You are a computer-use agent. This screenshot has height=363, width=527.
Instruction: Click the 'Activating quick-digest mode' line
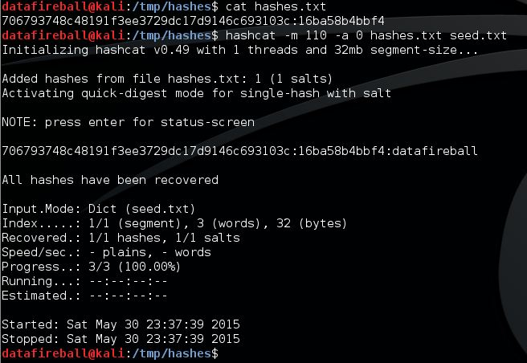pos(196,93)
